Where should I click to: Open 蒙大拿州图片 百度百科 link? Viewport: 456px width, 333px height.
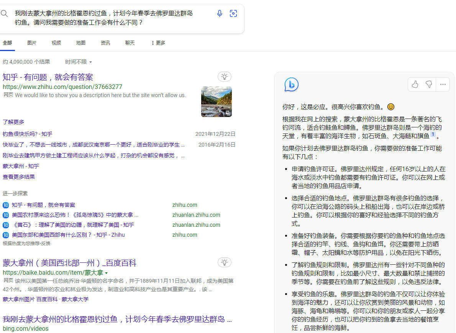pos(30,299)
